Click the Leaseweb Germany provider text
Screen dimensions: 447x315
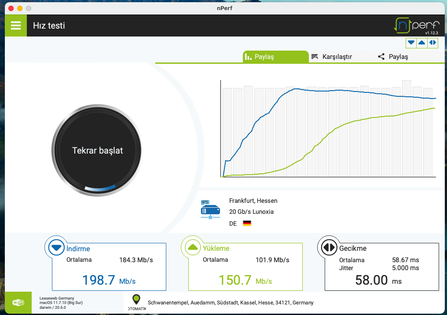click(x=57, y=298)
